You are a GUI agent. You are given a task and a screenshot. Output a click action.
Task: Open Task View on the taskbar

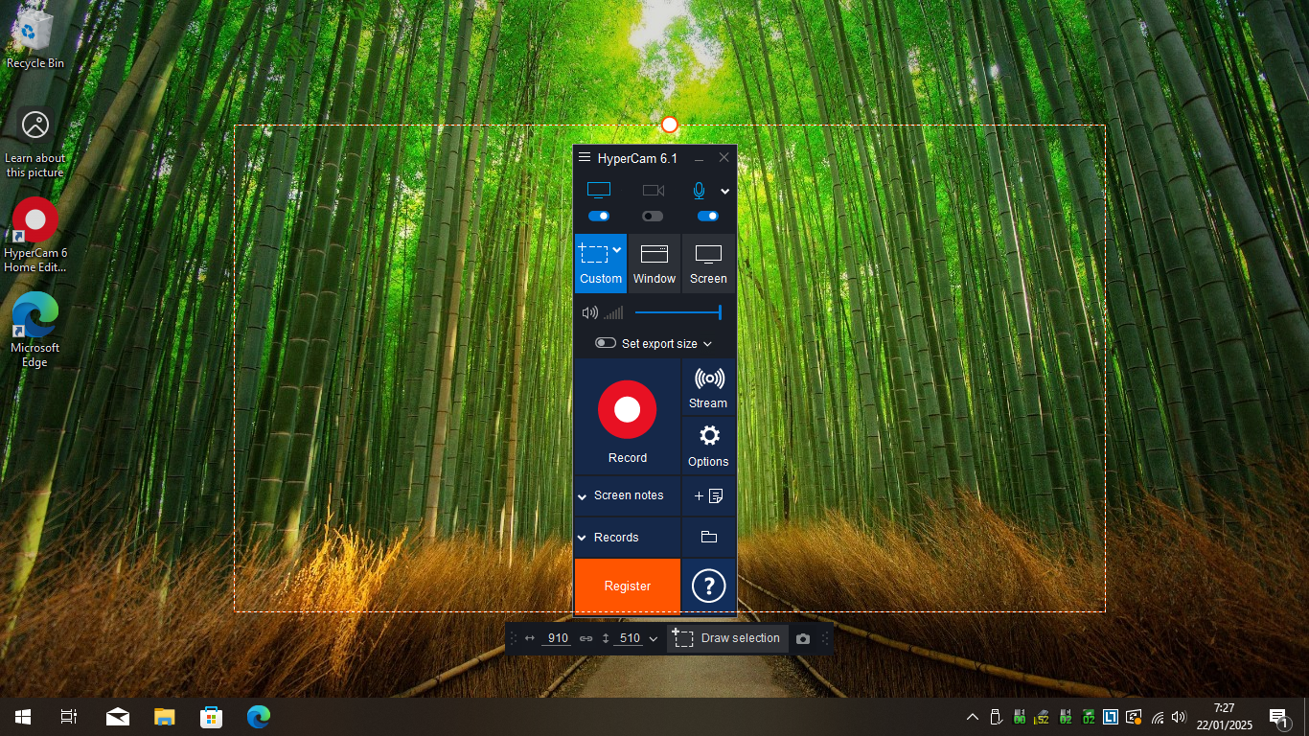(x=69, y=717)
